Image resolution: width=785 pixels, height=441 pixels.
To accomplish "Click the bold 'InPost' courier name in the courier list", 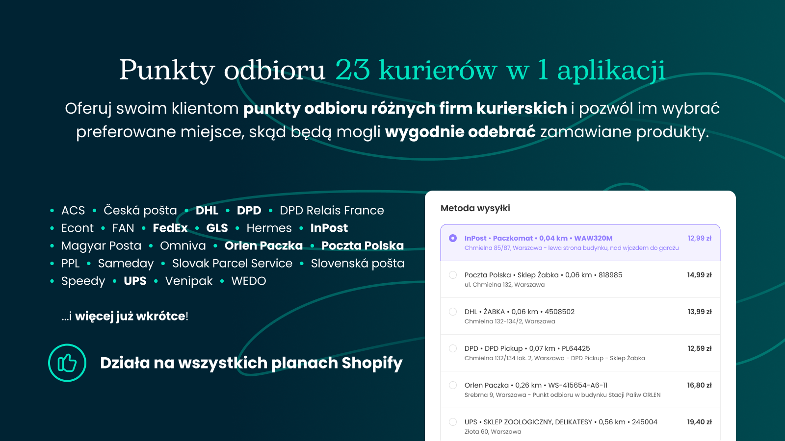I will pos(329,228).
